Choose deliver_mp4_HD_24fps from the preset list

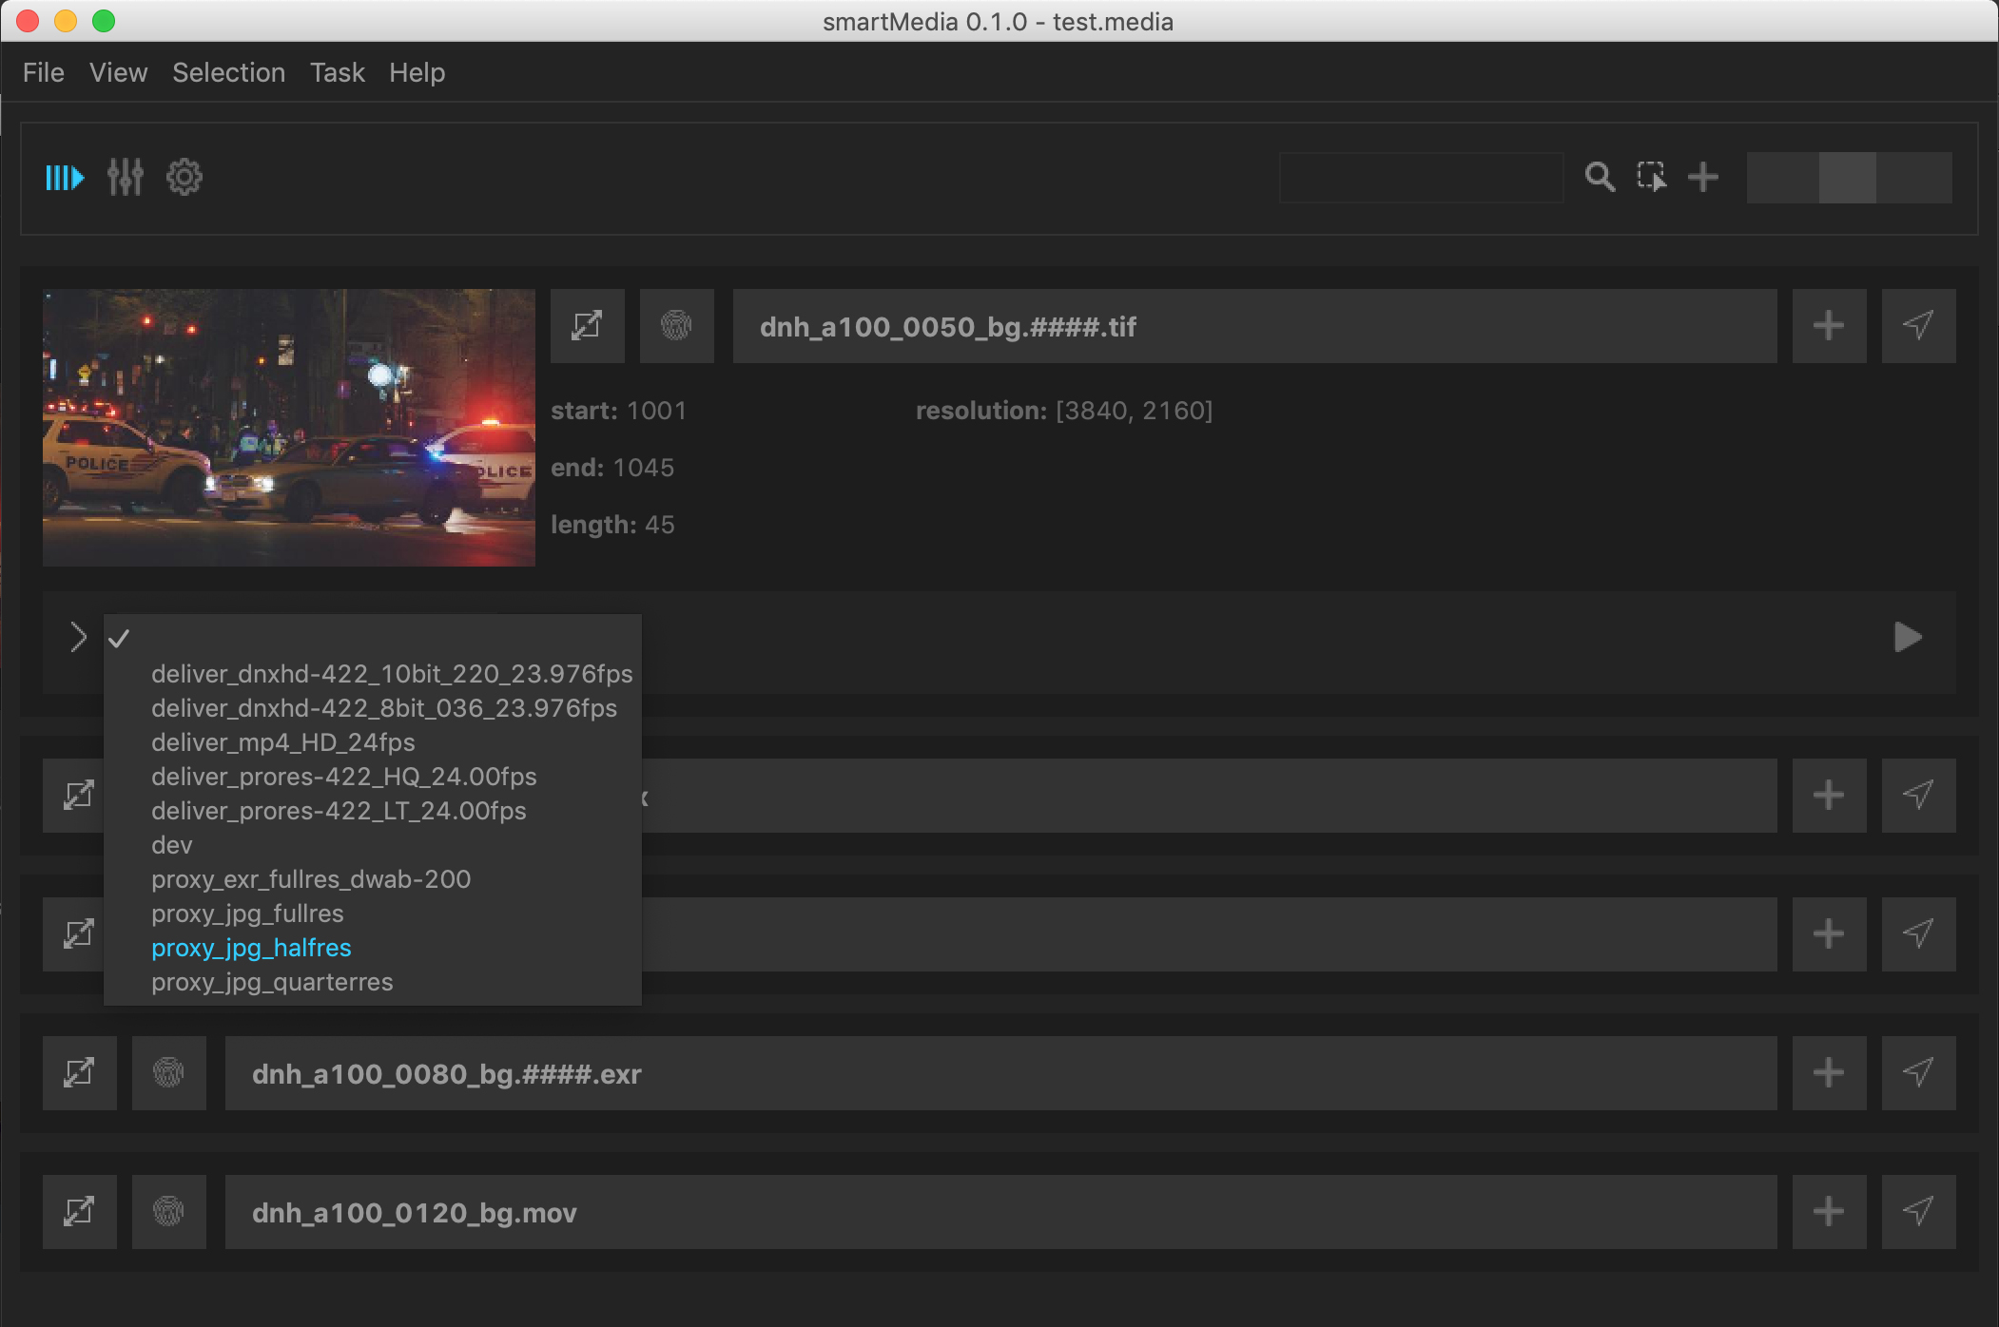click(282, 742)
